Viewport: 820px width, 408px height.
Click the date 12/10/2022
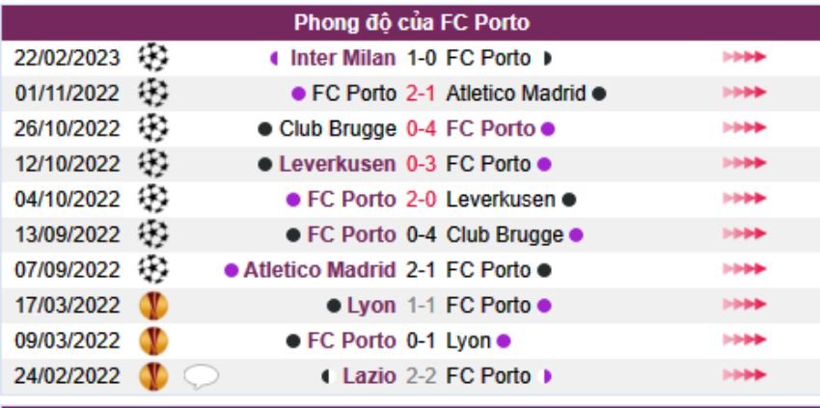[68, 164]
